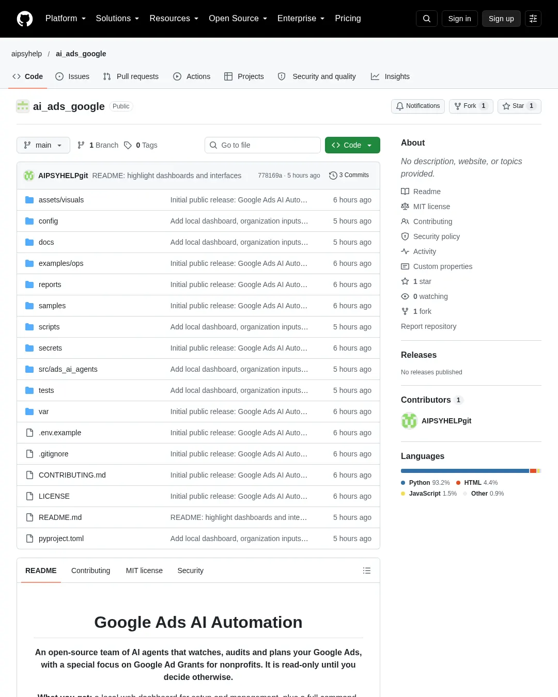Click the LICENSE file icon

click(29, 496)
